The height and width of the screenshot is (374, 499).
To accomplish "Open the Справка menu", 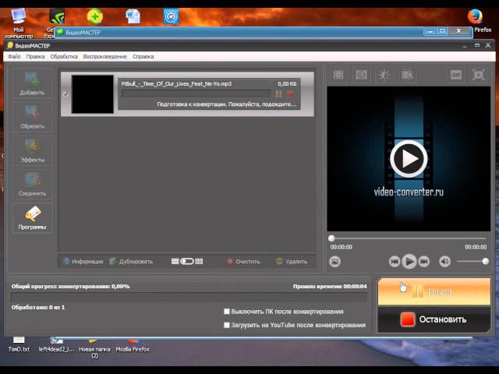I will 143,57.
